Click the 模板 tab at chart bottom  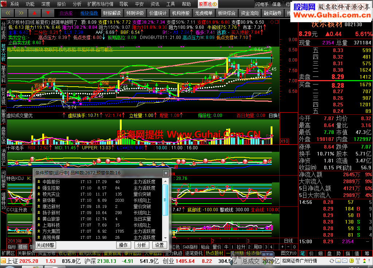pos(23,247)
